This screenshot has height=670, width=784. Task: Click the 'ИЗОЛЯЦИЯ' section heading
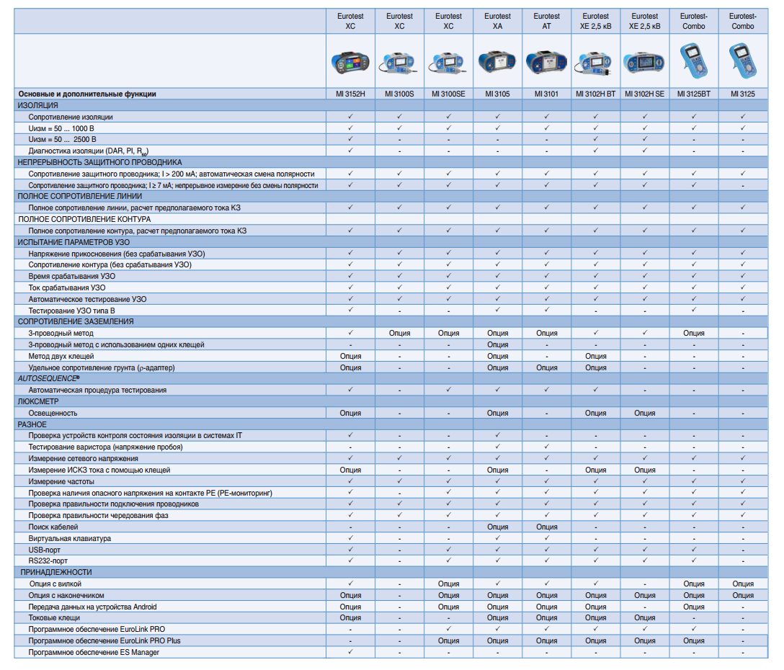point(38,105)
